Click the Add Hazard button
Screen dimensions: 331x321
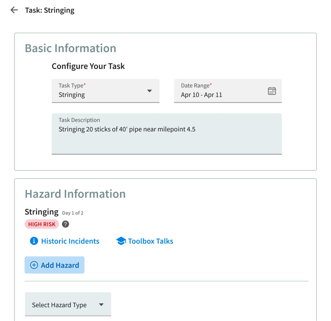pyautogui.click(x=54, y=265)
